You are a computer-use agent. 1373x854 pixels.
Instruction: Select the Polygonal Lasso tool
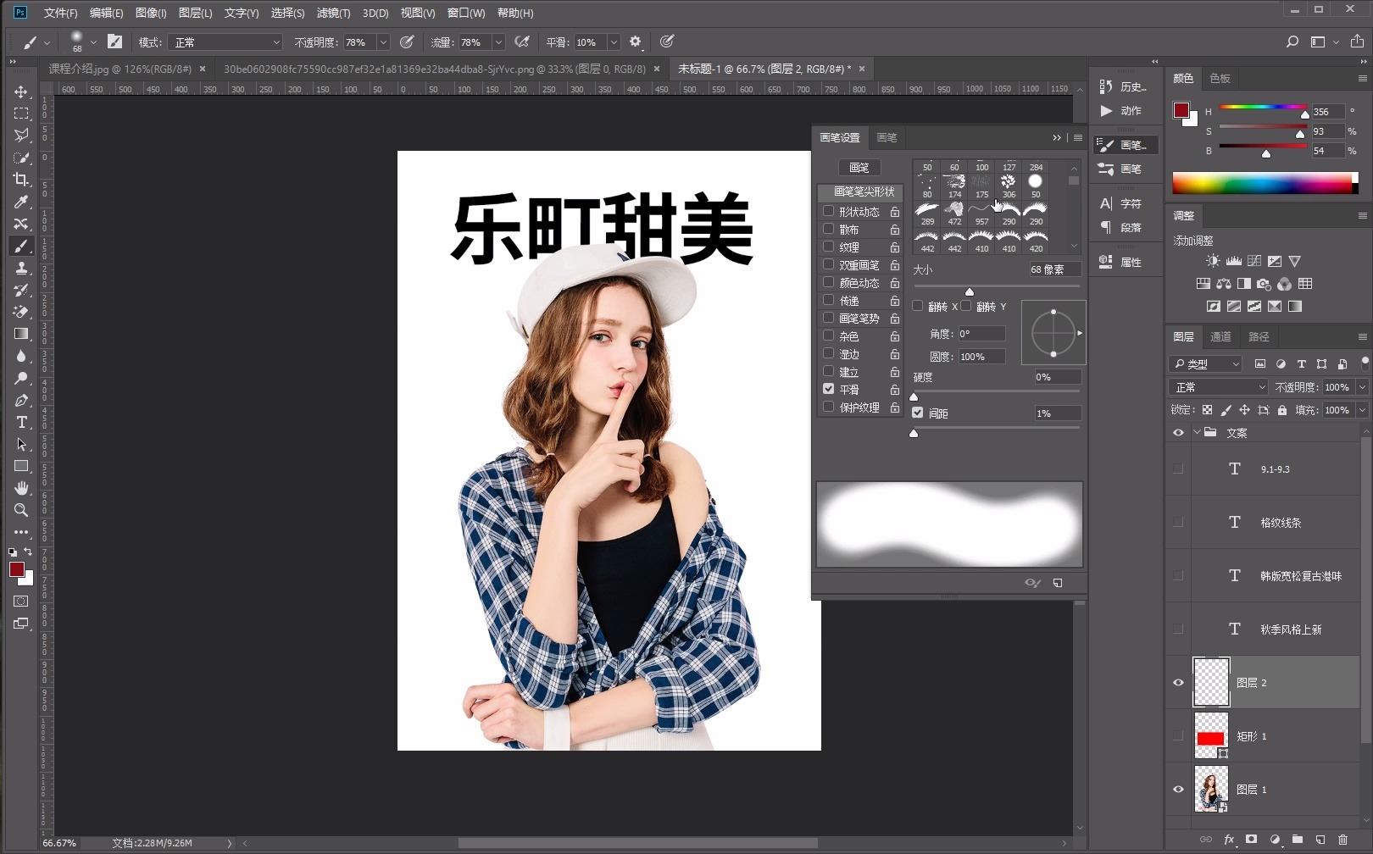[21, 136]
